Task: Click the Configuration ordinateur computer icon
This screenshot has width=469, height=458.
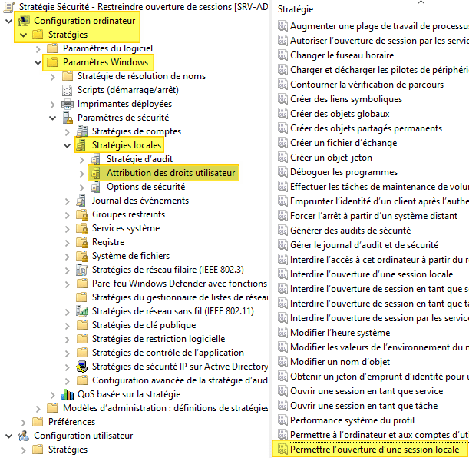Action: (x=24, y=21)
